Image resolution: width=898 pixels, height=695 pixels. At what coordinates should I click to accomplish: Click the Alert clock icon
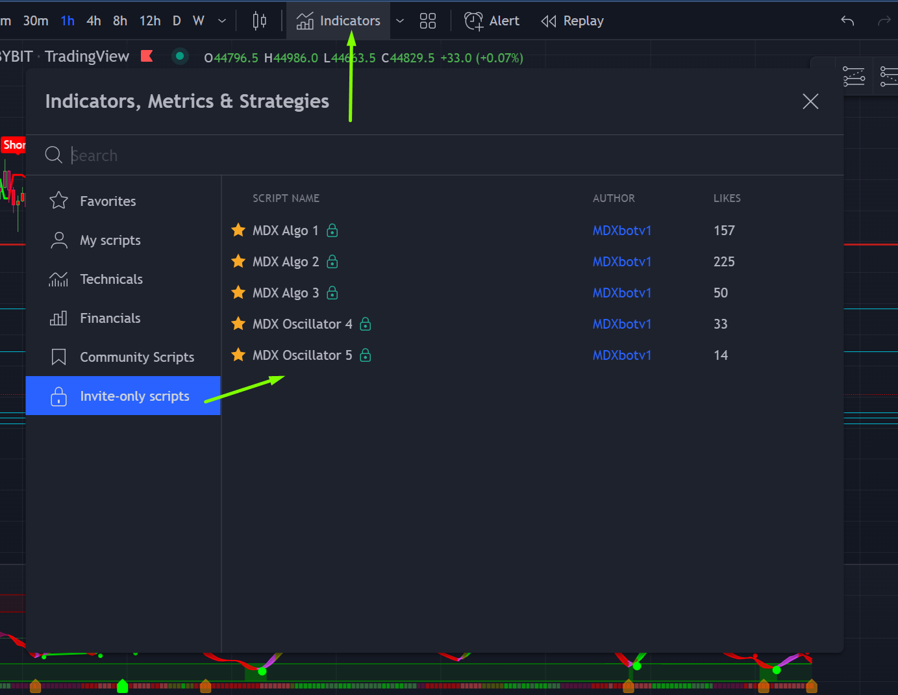(x=473, y=20)
